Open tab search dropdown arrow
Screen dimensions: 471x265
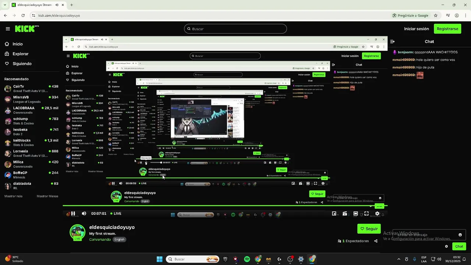click(x=4, y=5)
